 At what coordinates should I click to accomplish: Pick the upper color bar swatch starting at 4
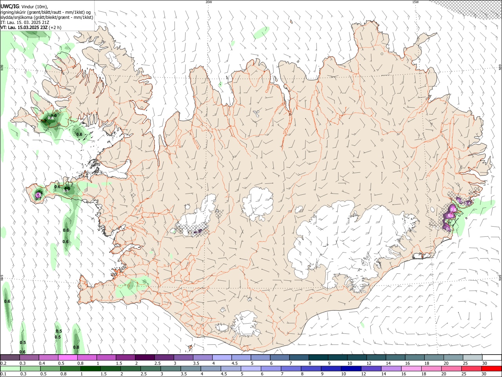(x=222, y=358)
